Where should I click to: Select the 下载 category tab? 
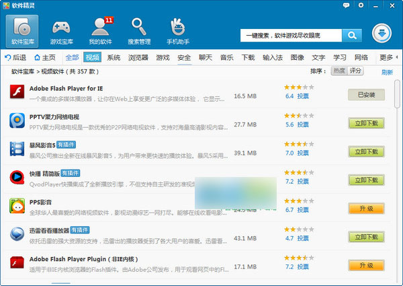click(x=249, y=57)
